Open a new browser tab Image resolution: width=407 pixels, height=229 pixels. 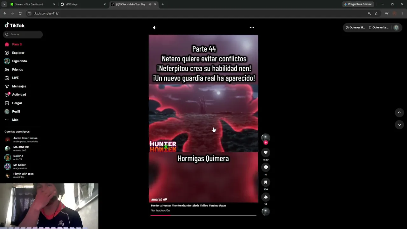[163, 4]
